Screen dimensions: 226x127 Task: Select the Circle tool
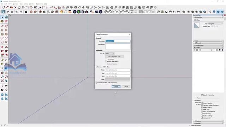click(x=2, y=34)
